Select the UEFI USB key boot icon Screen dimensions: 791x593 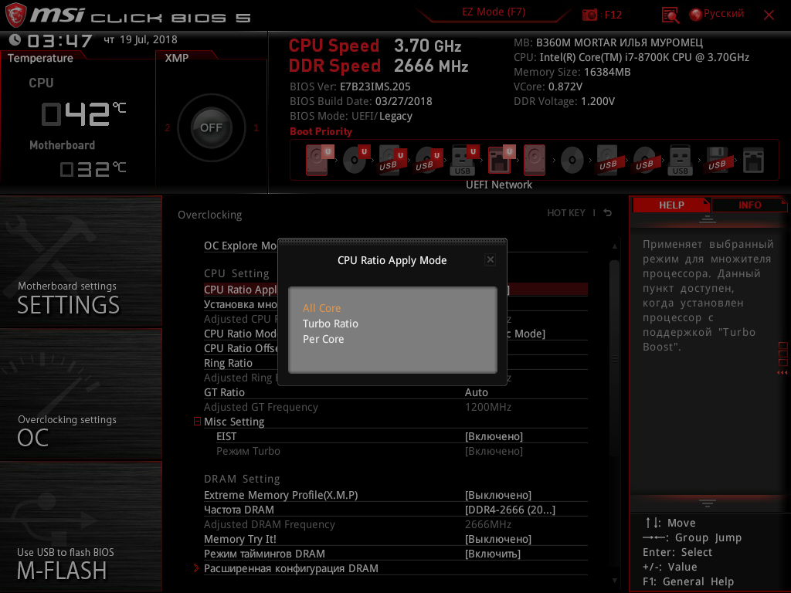click(463, 160)
